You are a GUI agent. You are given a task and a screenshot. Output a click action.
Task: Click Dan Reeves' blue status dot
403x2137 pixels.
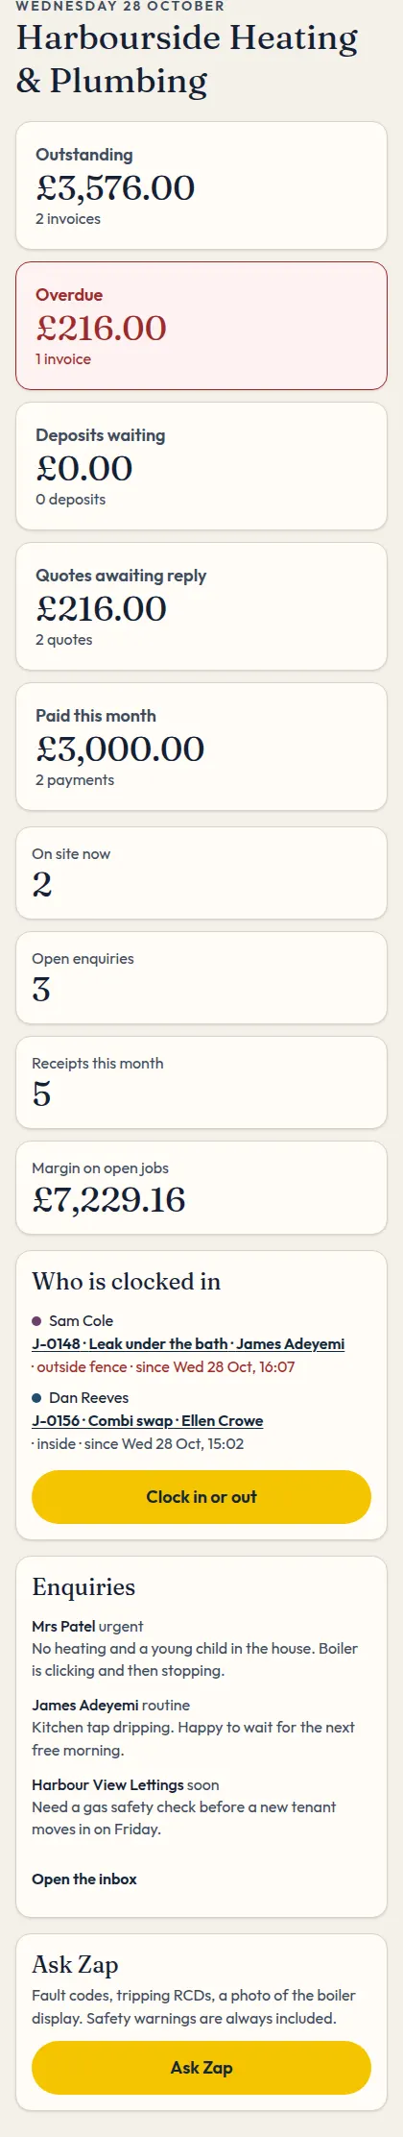pos(36,1398)
